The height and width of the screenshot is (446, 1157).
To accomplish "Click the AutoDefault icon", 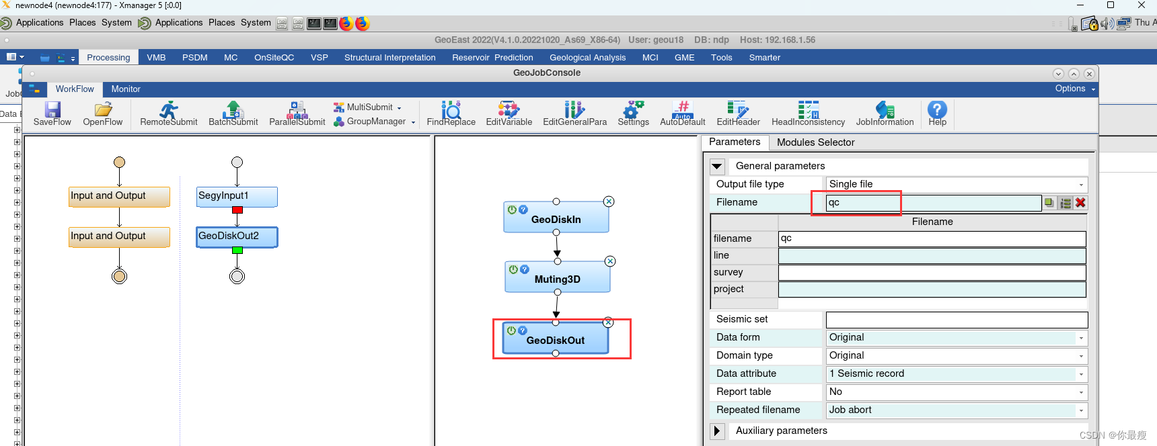I will pos(683,109).
